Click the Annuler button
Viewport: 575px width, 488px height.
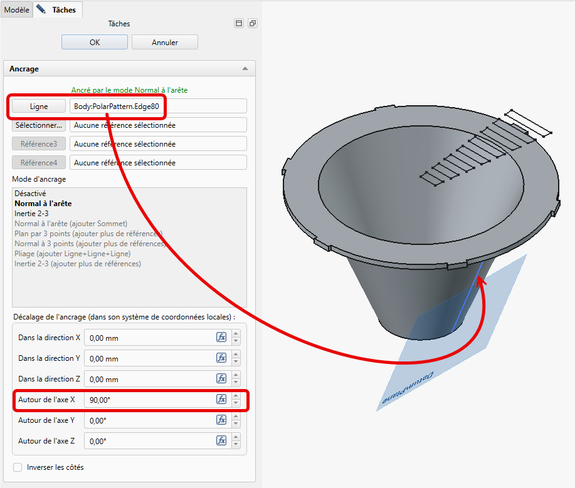(x=165, y=42)
